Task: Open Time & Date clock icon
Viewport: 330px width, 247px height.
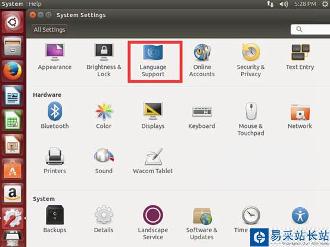Action: [251, 215]
